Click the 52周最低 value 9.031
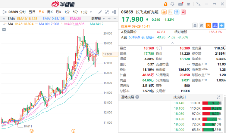226x133 pixels. [x=186, y=80]
